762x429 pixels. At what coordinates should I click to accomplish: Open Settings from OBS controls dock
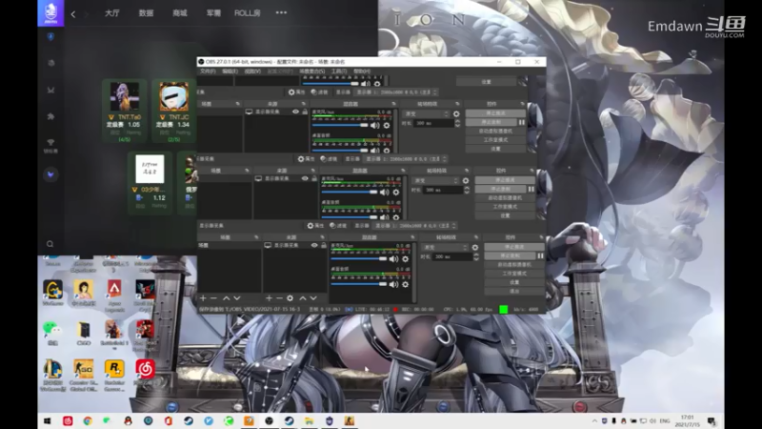click(x=514, y=282)
